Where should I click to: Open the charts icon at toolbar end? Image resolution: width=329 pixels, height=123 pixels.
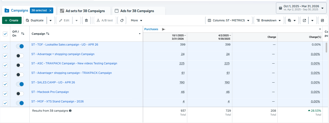[322, 20]
